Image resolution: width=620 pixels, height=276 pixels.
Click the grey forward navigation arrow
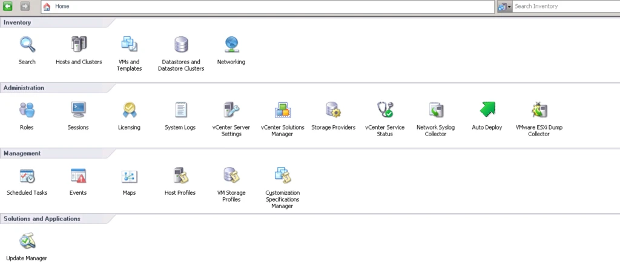25,6
